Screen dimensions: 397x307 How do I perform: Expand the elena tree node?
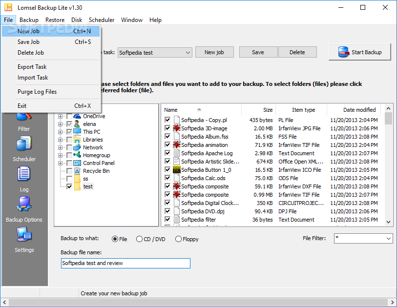click(x=60, y=124)
